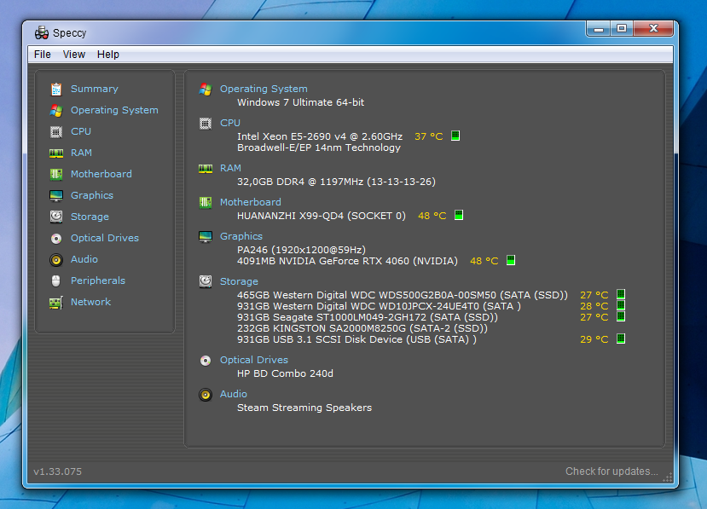
Task: Click PA246 monitor resolution line
Action: point(301,250)
